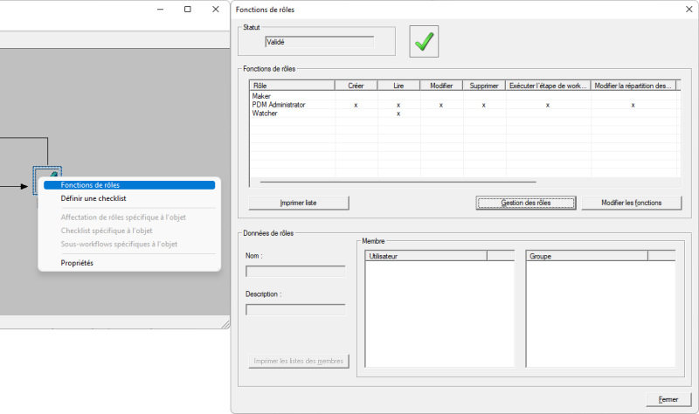
Task: Click the horizontal scrollbar of roles table
Action: tap(398, 182)
